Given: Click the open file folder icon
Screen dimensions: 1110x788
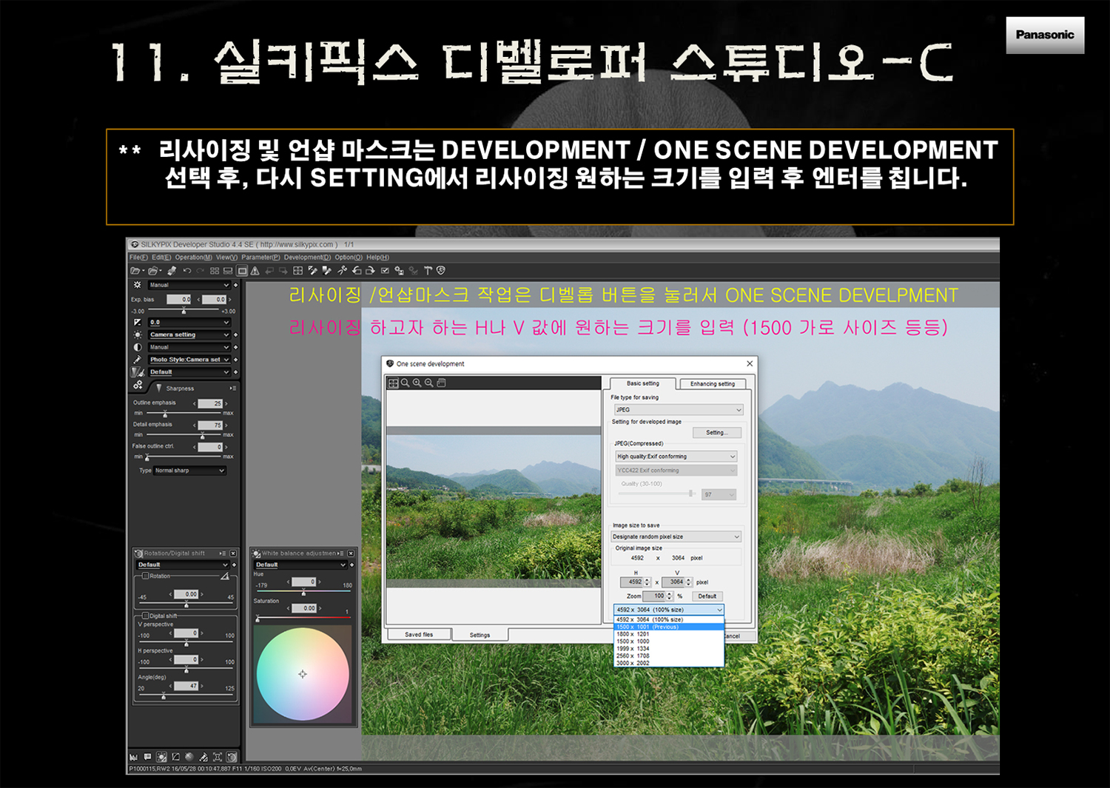Looking at the screenshot, I should click(x=135, y=271).
